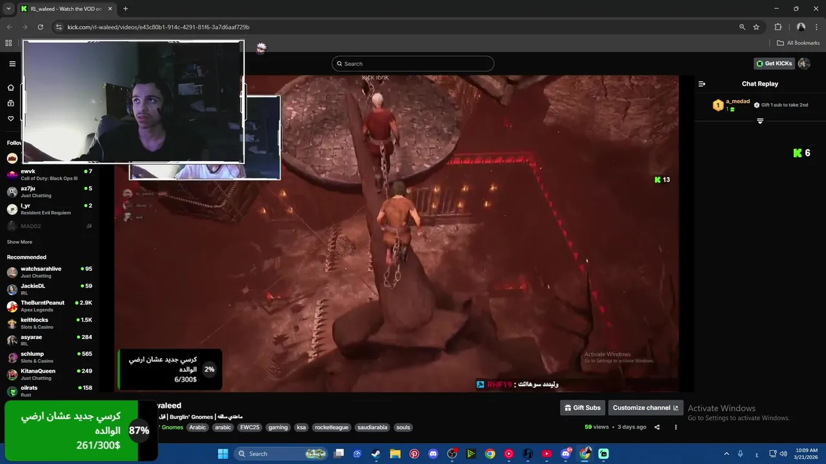
Task: Open asyarae recommended channel
Action: click(50, 340)
